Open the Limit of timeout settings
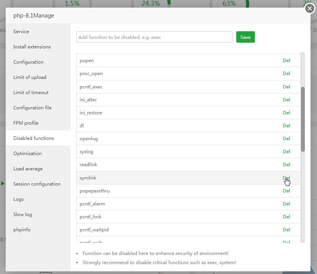 click(31, 92)
